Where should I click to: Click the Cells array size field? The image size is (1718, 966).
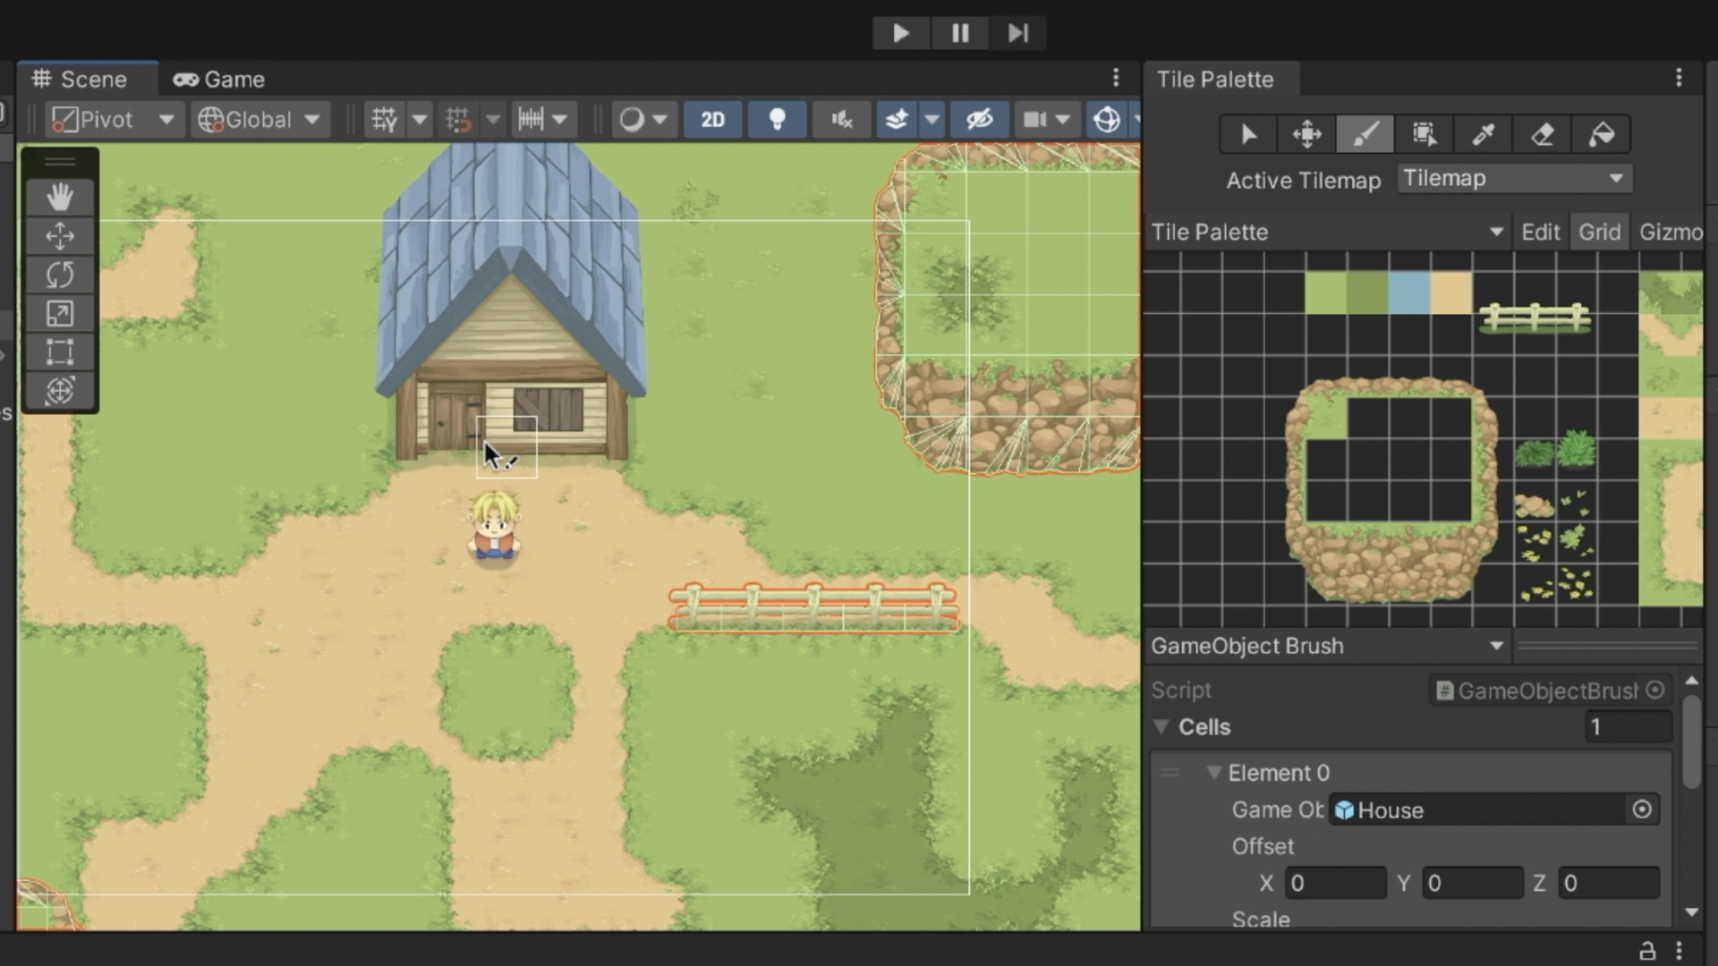point(1628,726)
